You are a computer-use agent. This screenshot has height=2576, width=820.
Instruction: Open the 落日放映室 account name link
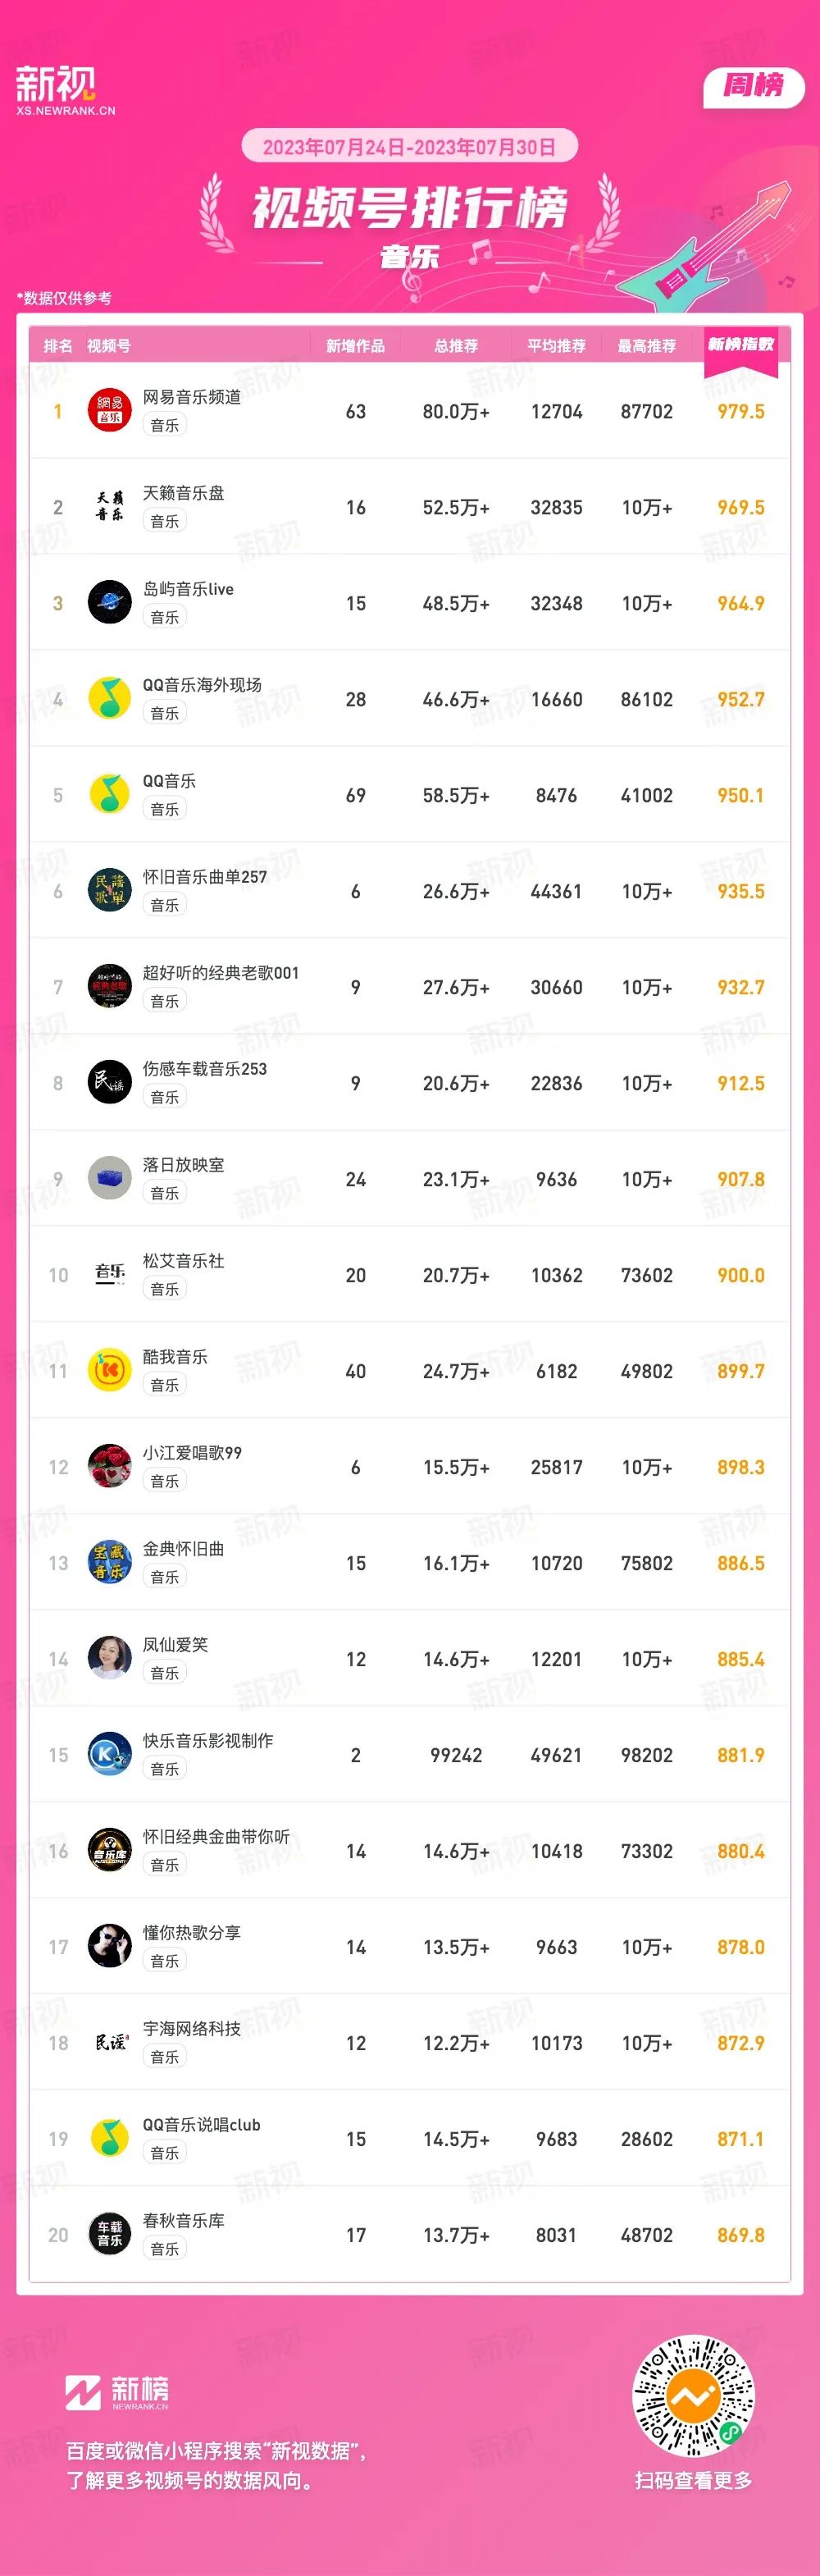(x=183, y=1165)
